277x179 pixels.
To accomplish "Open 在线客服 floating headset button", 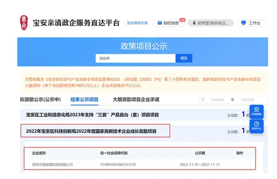I will tap(257, 112).
